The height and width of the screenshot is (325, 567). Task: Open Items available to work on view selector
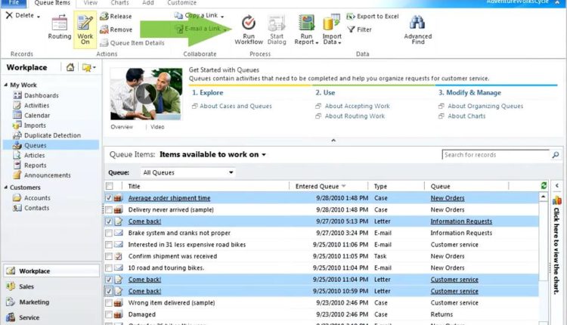pos(212,154)
